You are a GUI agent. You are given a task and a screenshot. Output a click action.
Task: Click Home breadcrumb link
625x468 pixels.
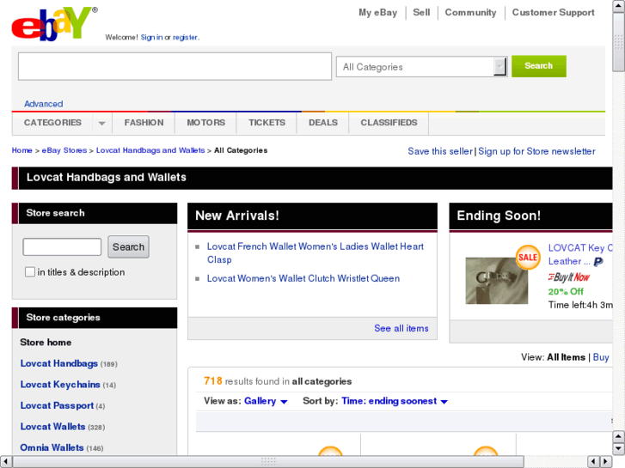[22, 150]
